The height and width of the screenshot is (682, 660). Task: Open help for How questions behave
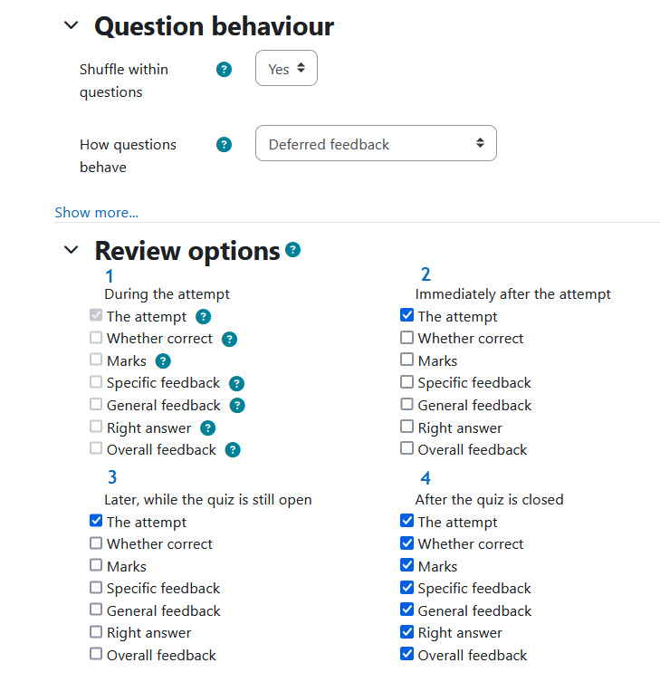224,144
